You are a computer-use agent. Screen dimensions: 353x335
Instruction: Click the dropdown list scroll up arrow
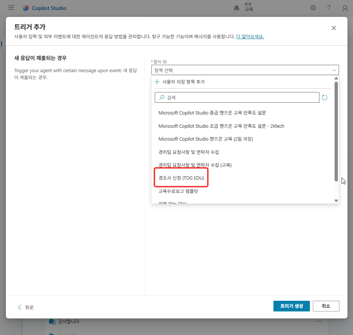coord(336,78)
